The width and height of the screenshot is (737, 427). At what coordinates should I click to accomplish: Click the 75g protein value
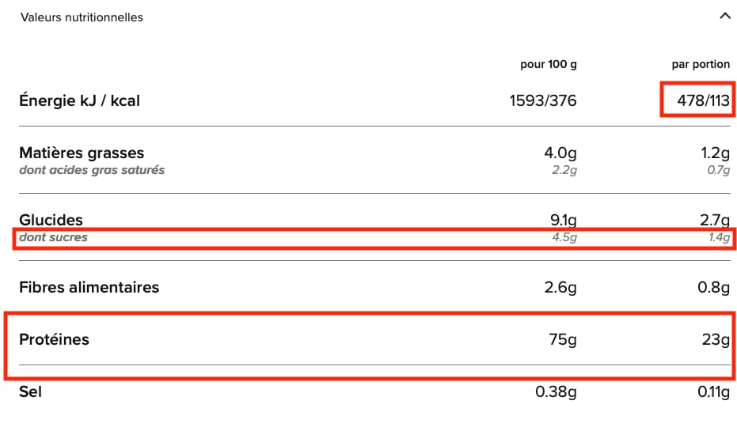563,340
